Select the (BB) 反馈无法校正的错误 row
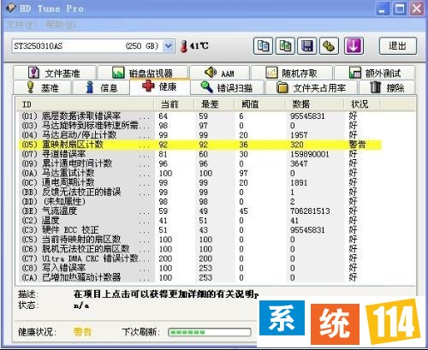428x350 pixels. tap(199, 192)
